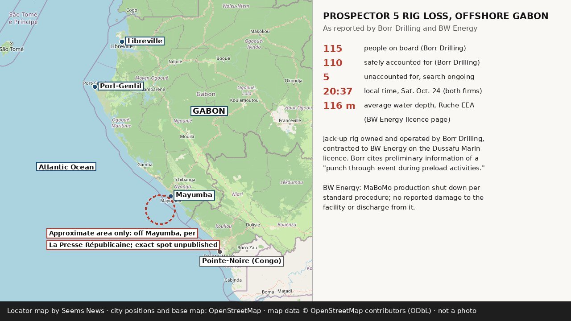Viewport: 571px width, 321px height.
Task: Click the Port-Gentil city marker dot
Action: [95, 86]
